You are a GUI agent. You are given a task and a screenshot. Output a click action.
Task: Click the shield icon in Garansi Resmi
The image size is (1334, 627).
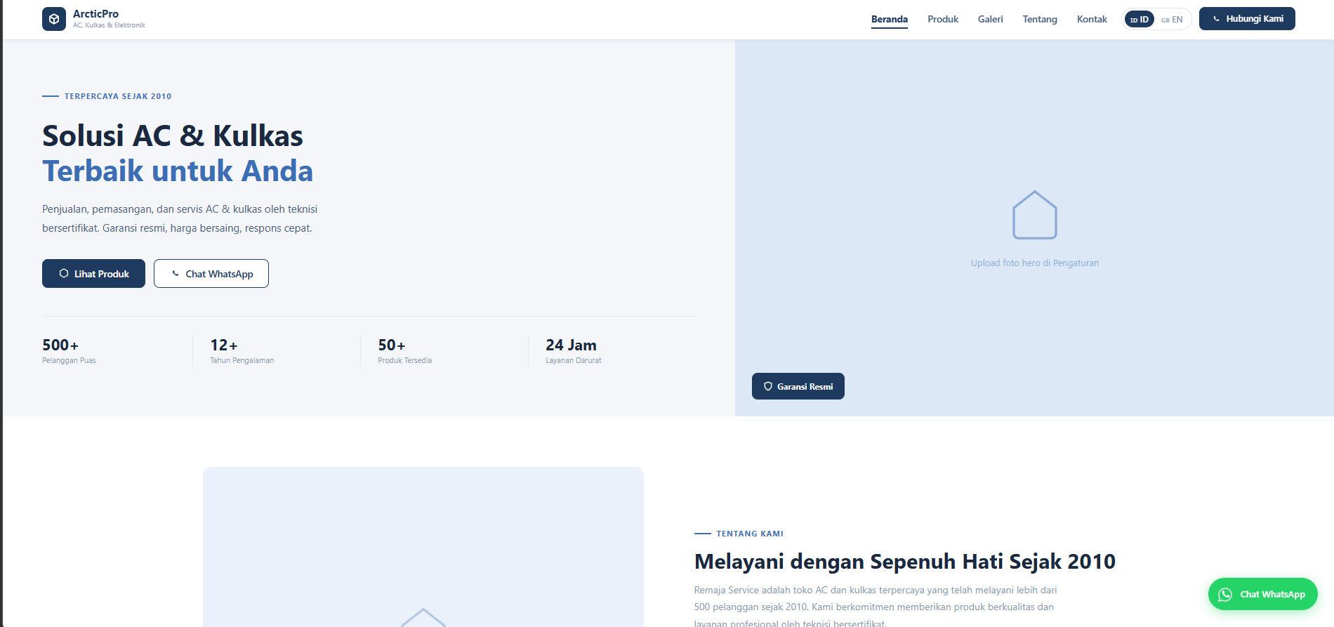(x=768, y=386)
